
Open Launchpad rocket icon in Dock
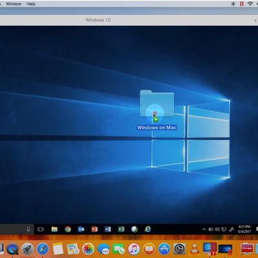28,249
